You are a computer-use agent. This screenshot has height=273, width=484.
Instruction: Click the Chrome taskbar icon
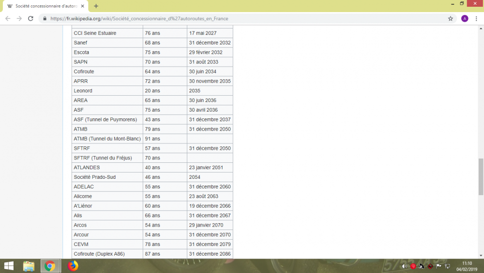point(50,266)
